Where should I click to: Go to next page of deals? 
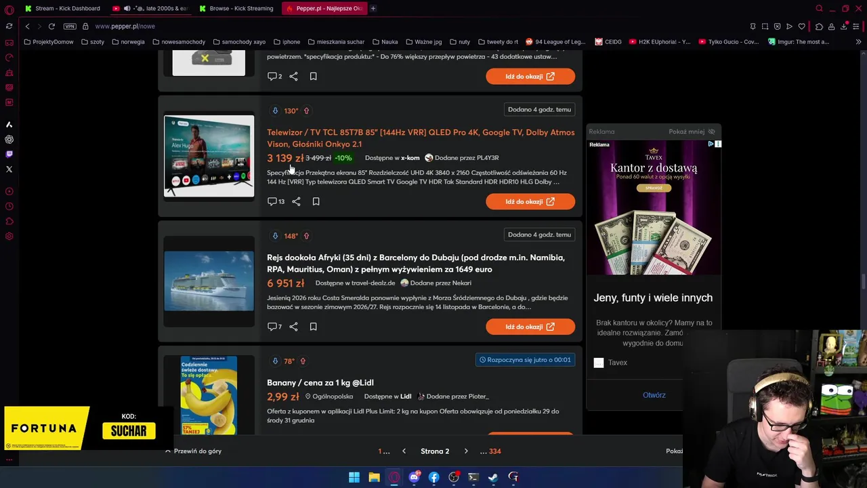[466, 451]
